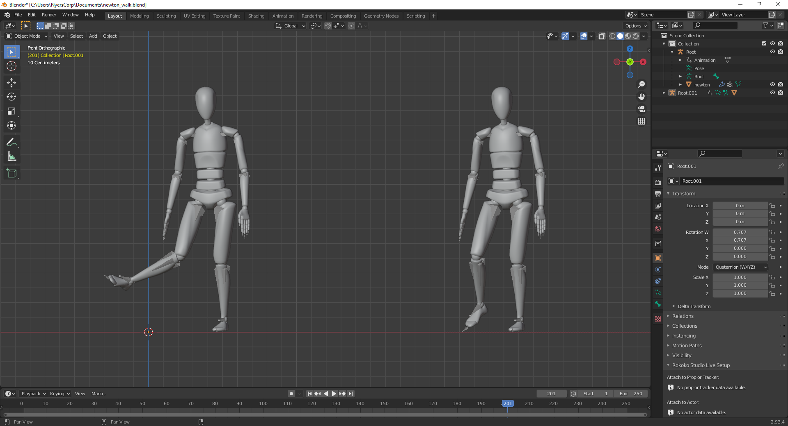788x426 pixels.
Task: Click the Options button in the viewport header
Action: (635, 26)
